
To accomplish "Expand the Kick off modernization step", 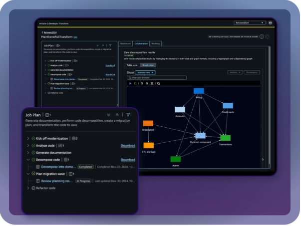I will (x=27, y=138).
